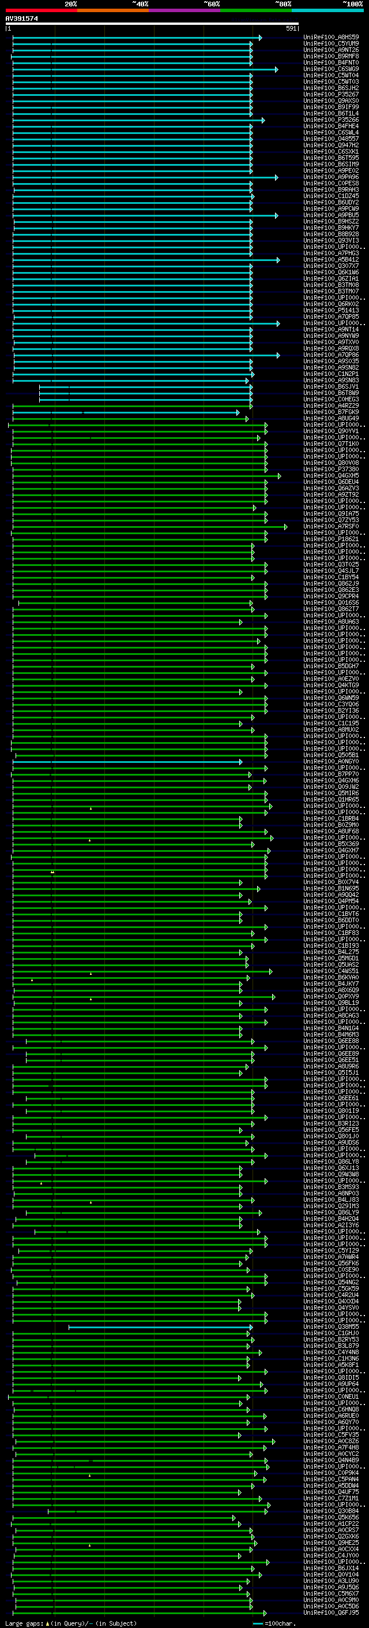Open hit UniRef100_Q90YV1
The image size is (369, 1628).
click(331, 430)
